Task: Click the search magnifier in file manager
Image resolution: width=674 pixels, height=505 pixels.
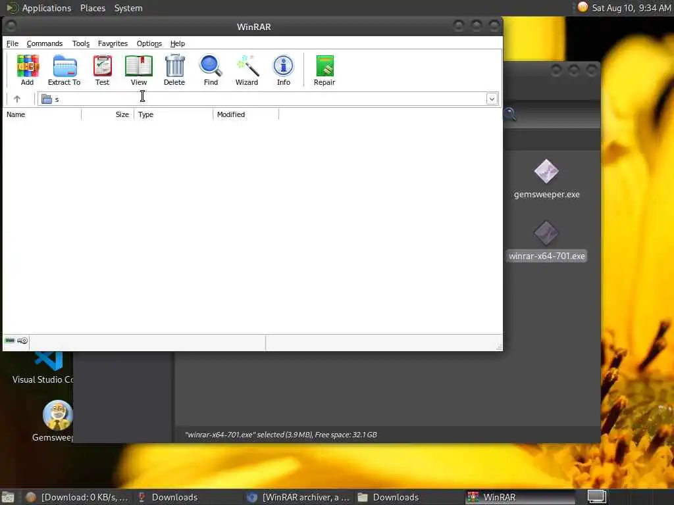Action: click(510, 114)
